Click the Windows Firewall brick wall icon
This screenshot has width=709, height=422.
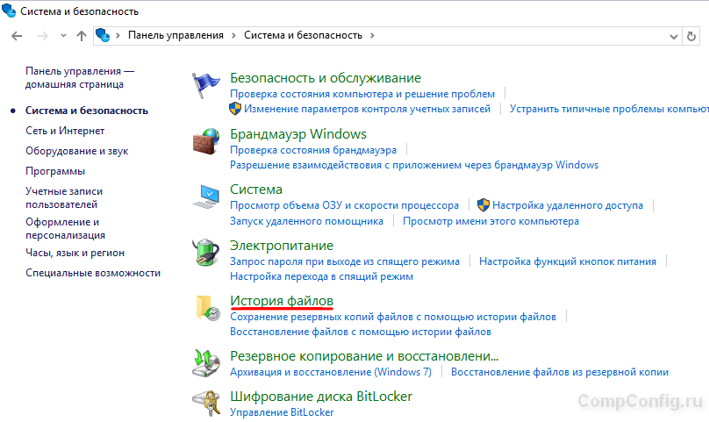205,141
